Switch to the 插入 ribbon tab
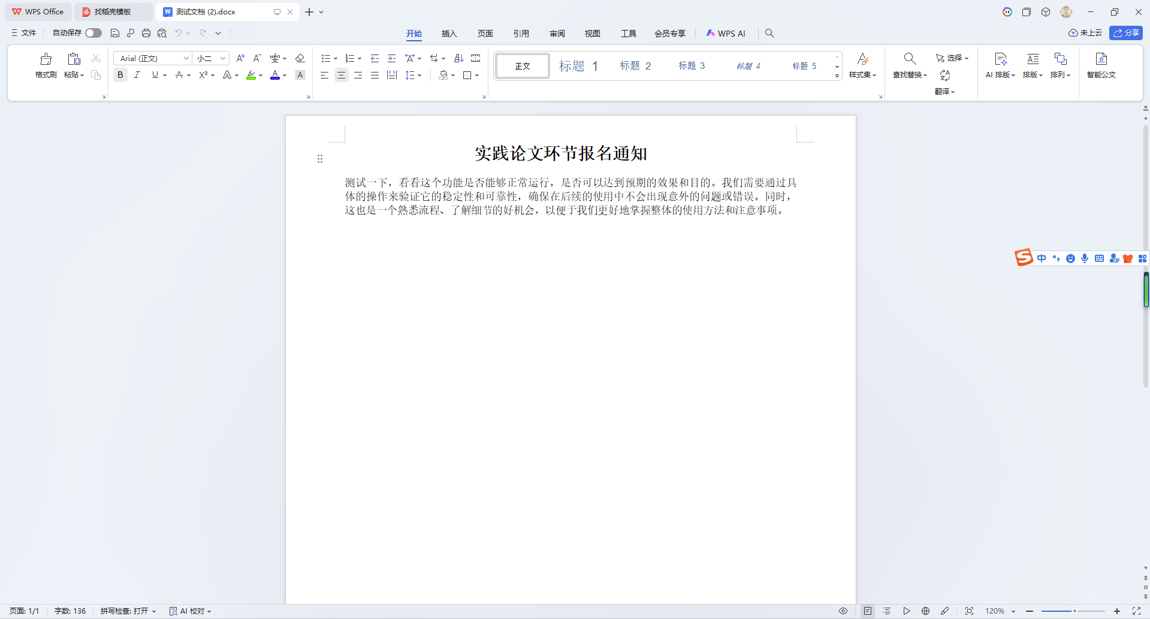 pos(449,34)
